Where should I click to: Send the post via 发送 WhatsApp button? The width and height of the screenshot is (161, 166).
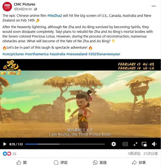100,163
